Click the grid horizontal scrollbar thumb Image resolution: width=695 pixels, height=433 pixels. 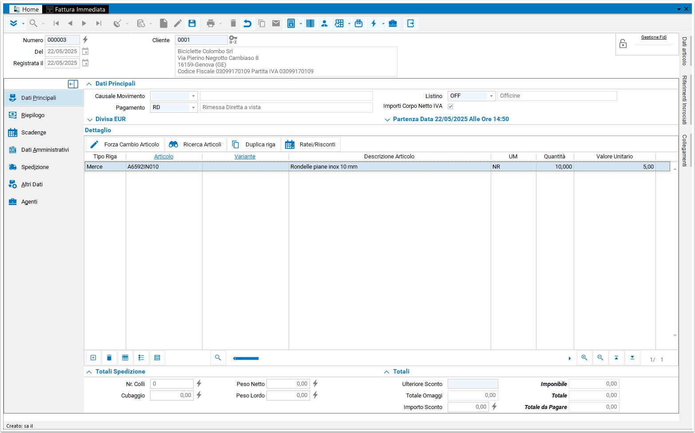(x=247, y=358)
